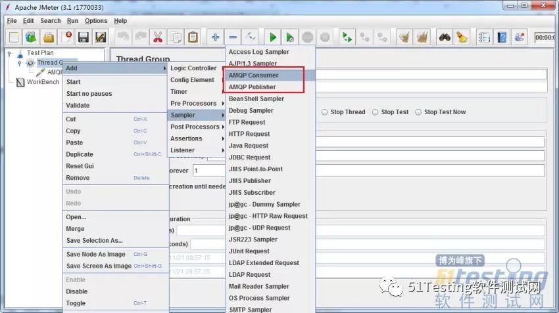Image resolution: width=559 pixels, height=313 pixels.
Task: Click the Undo toolbar arrow icon
Action: point(123,37)
